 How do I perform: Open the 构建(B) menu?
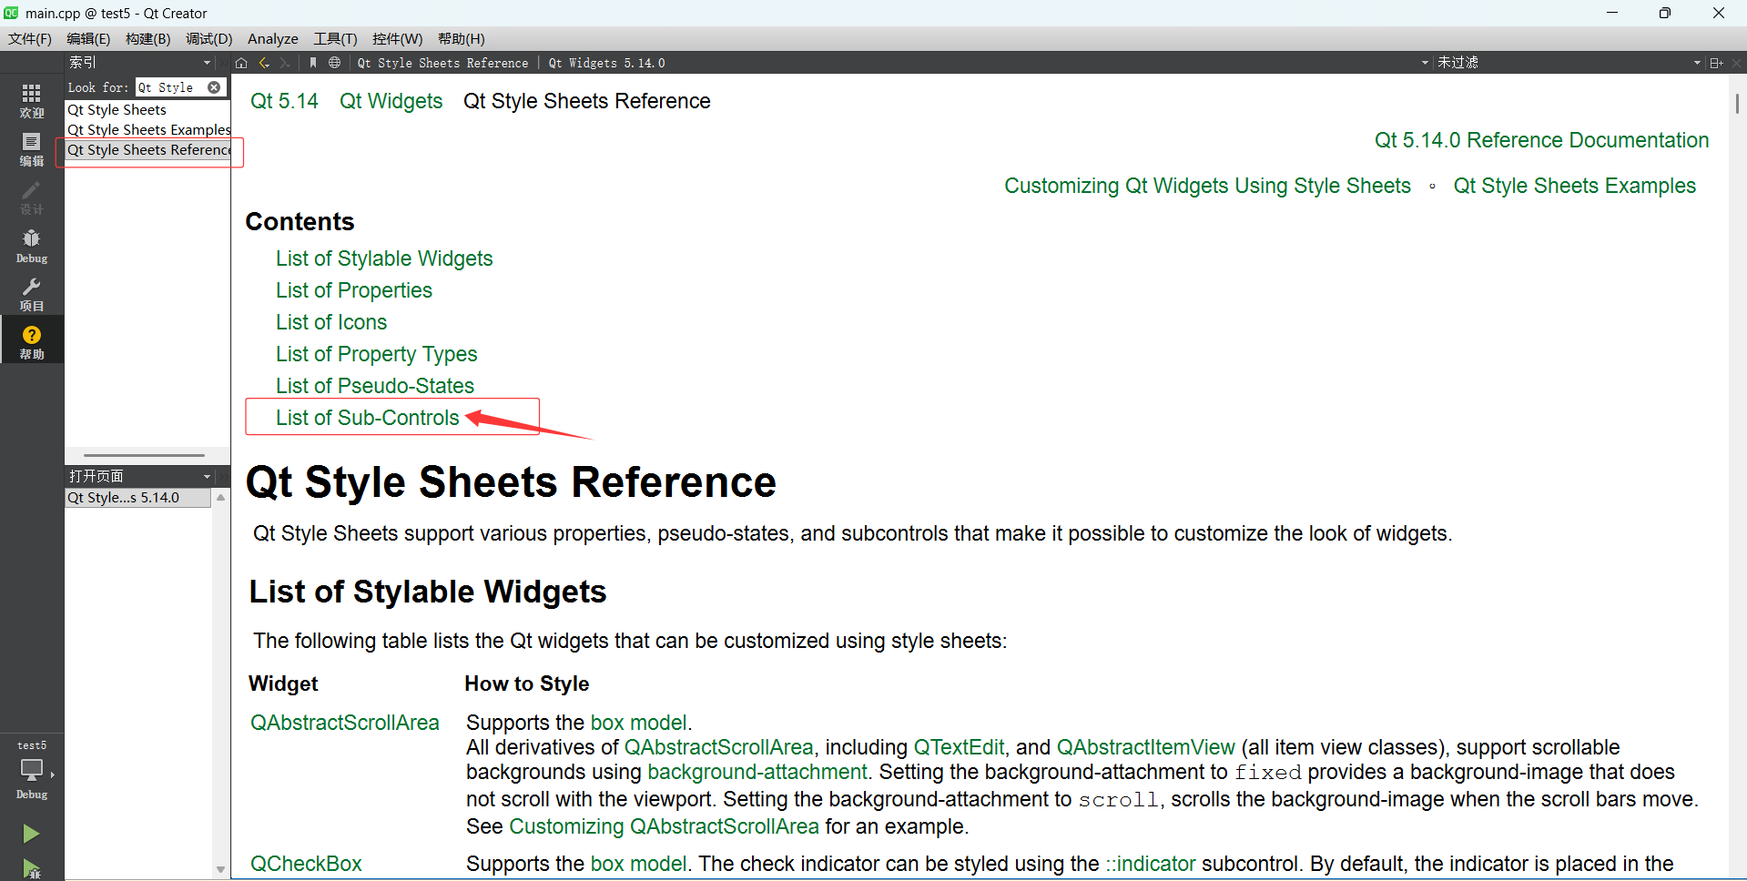pyautogui.click(x=147, y=38)
